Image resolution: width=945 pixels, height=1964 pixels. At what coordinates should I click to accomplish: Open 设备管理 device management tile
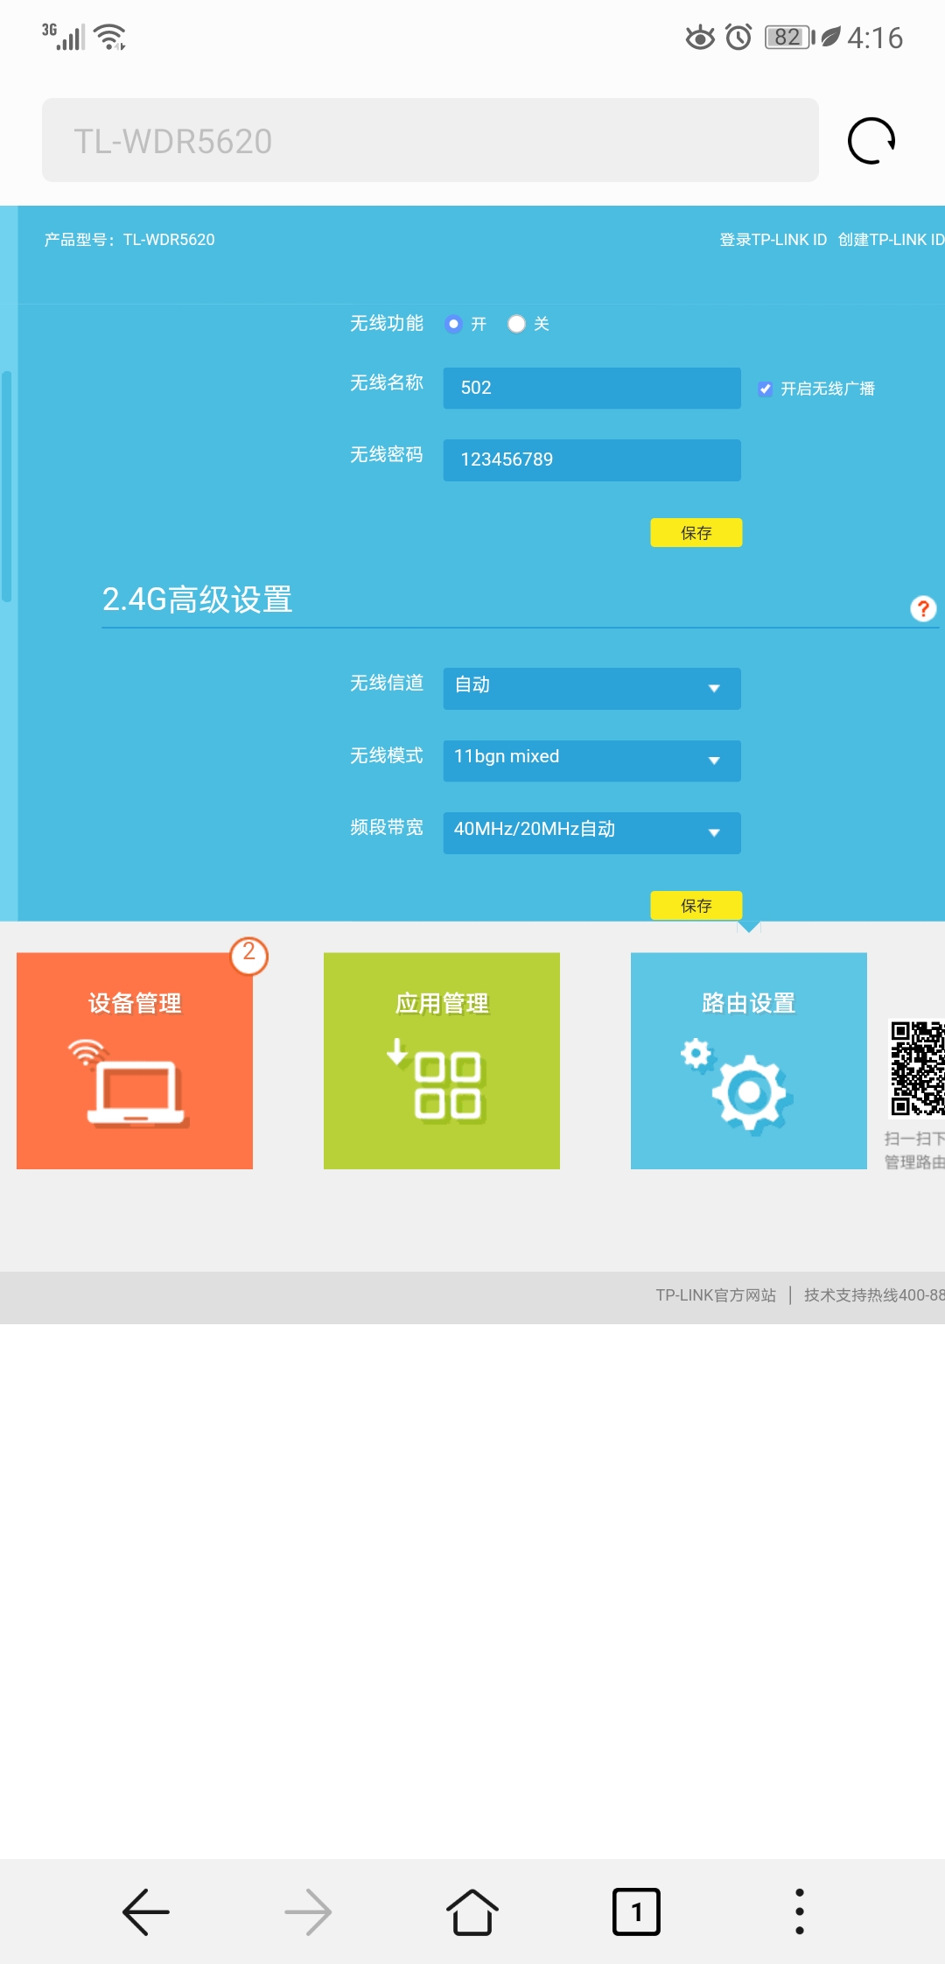(135, 1060)
